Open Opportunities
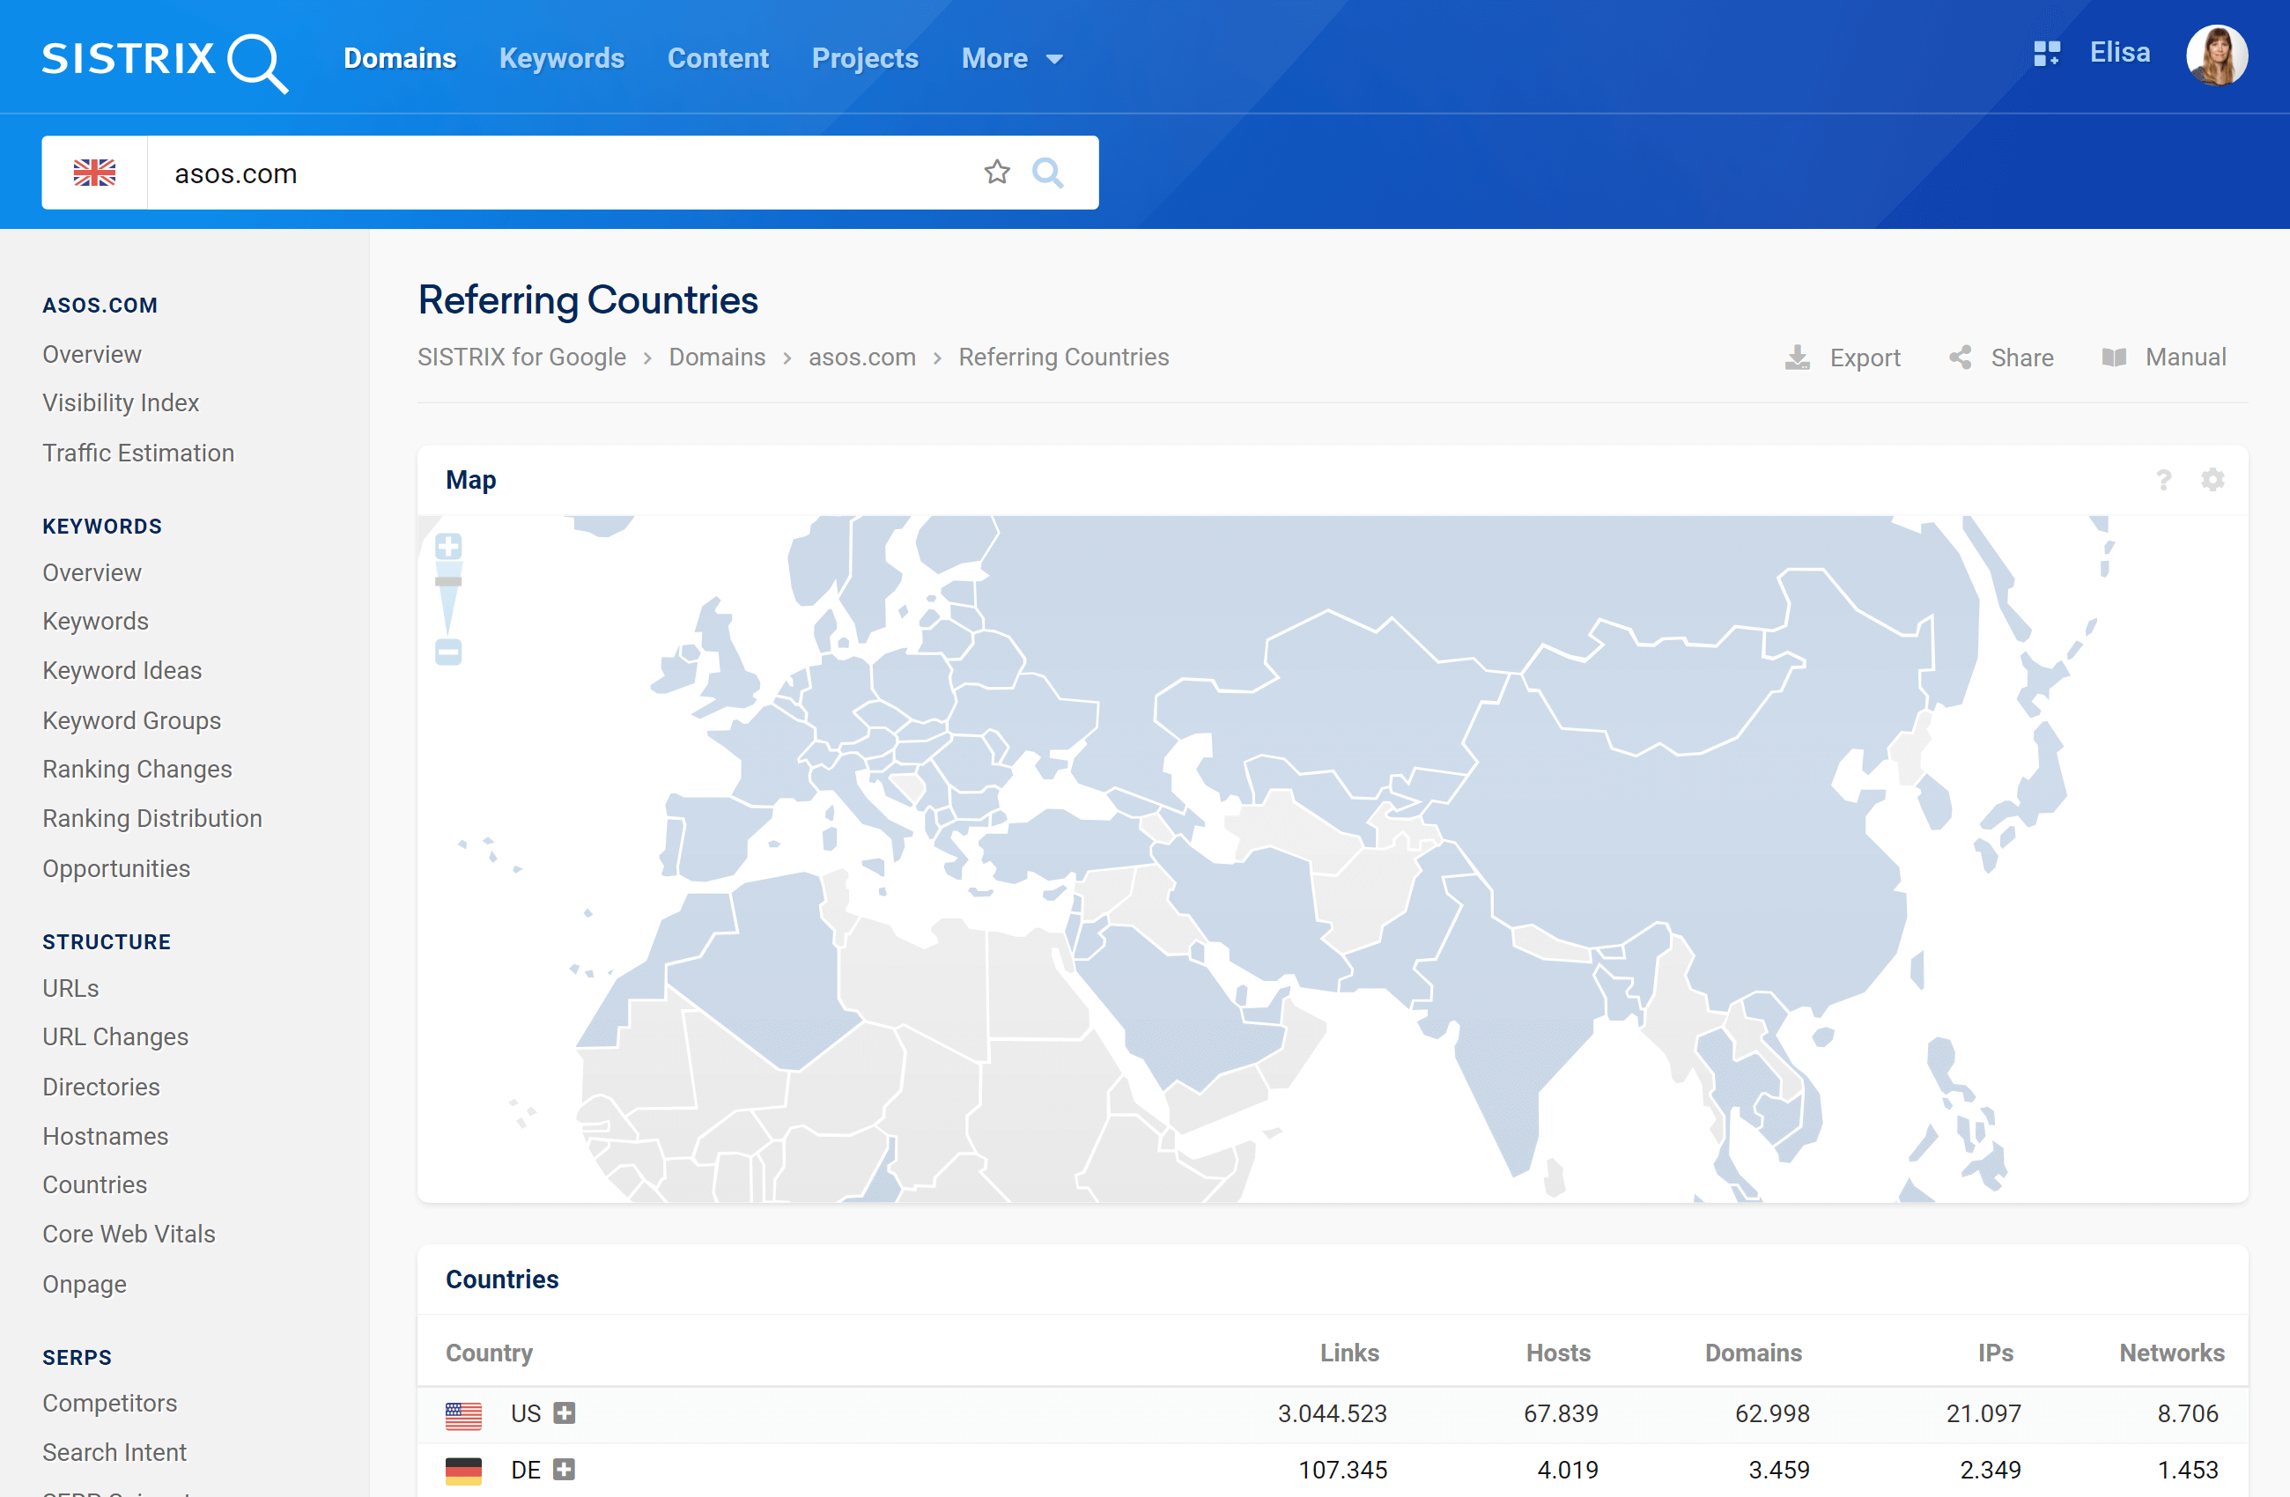The width and height of the screenshot is (2290, 1497). pos(116,869)
